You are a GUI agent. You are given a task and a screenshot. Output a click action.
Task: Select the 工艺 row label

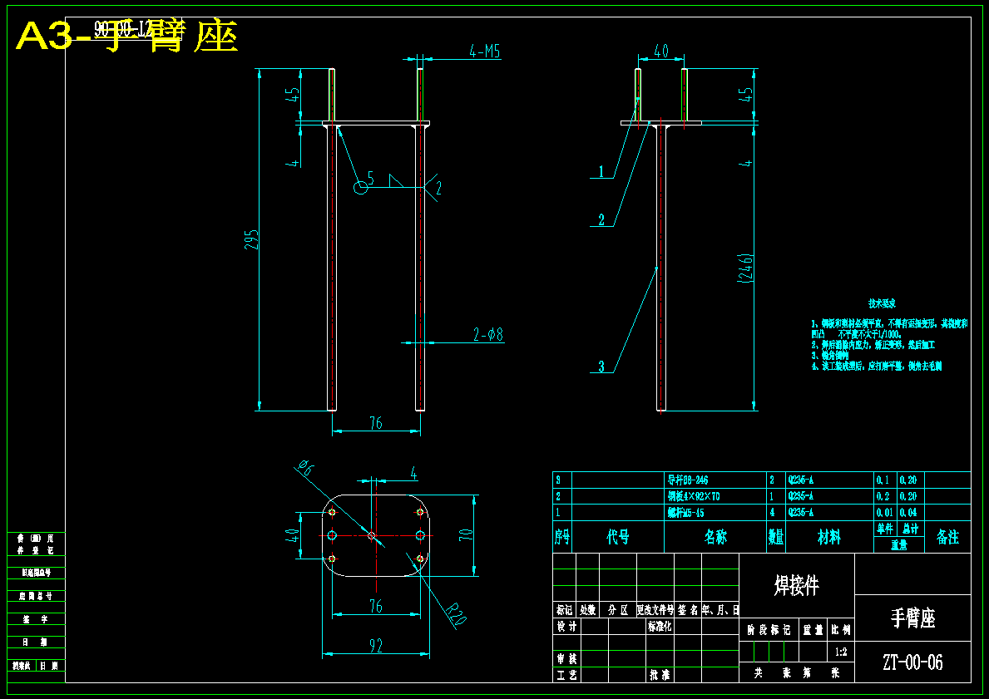point(566,674)
